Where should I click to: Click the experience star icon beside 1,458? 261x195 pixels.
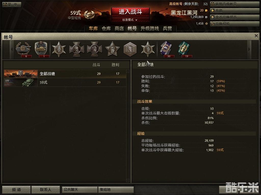pyautogui.click(x=206, y=24)
